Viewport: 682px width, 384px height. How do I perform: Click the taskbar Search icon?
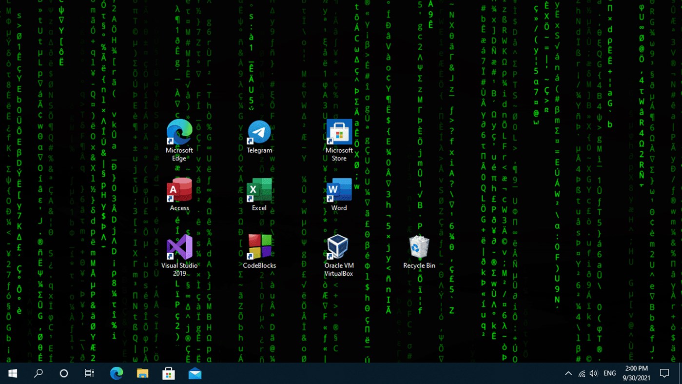point(38,373)
